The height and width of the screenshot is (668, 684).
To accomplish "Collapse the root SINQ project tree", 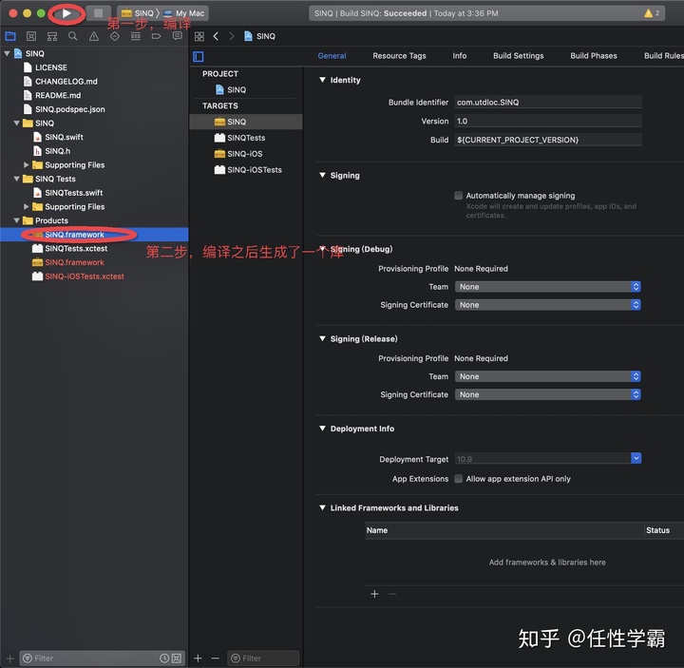I will pos(7,53).
